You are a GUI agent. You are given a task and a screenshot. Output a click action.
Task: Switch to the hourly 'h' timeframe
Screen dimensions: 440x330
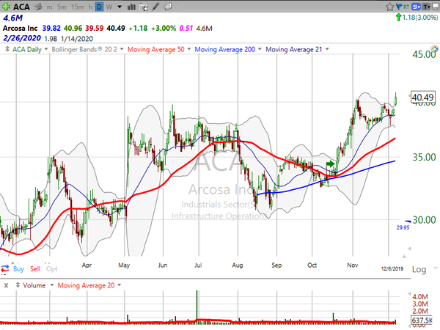click(x=90, y=7)
